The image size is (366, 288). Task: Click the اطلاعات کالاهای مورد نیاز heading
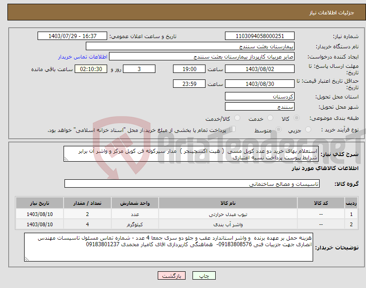pyautogui.click(x=325, y=168)
